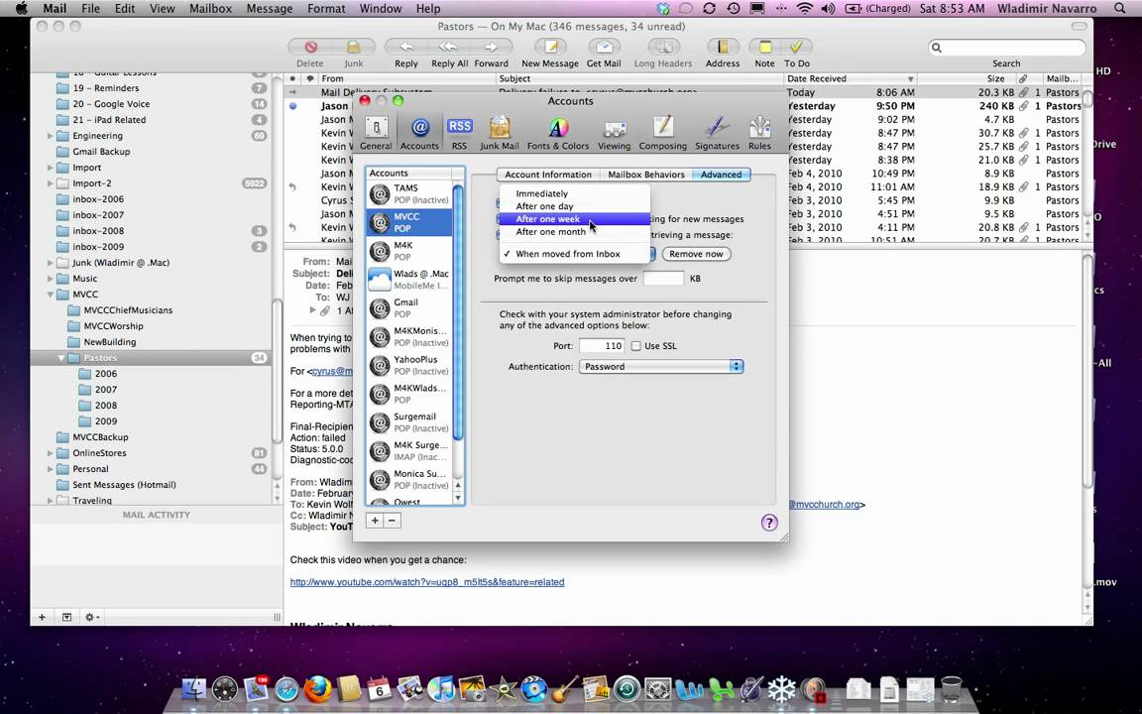The width and height of the screenshot is (1142, 714).
Task: Select the Gmail POP account
Action: 409,308
